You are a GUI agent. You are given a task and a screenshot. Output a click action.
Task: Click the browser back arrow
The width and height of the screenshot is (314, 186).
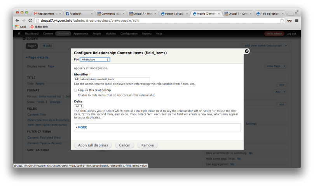tap(17, 20)
